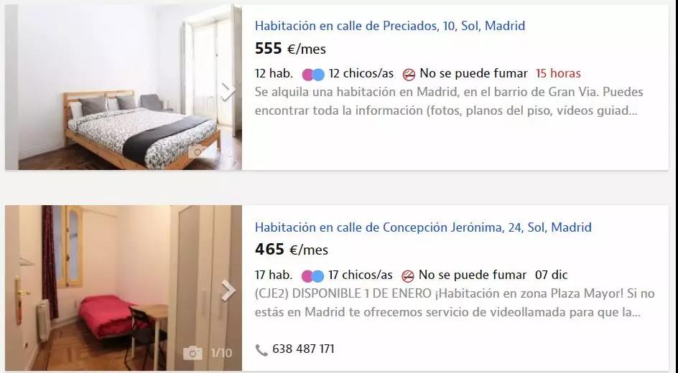Click the Plaza Mayor description text
Image resolution: width=678 pixels, height=373 pixels.
pyautogui.click(x=455, y=303)
